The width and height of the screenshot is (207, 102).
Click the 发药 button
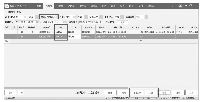point(151,93)
